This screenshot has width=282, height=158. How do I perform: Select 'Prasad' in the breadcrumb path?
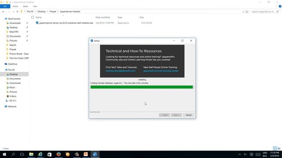point(53,11)
